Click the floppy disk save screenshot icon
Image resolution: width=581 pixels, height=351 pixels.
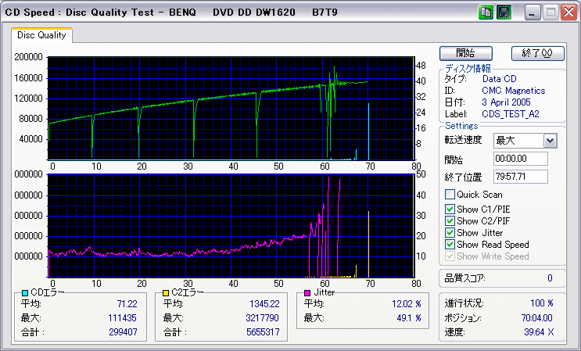click(504, 13)
